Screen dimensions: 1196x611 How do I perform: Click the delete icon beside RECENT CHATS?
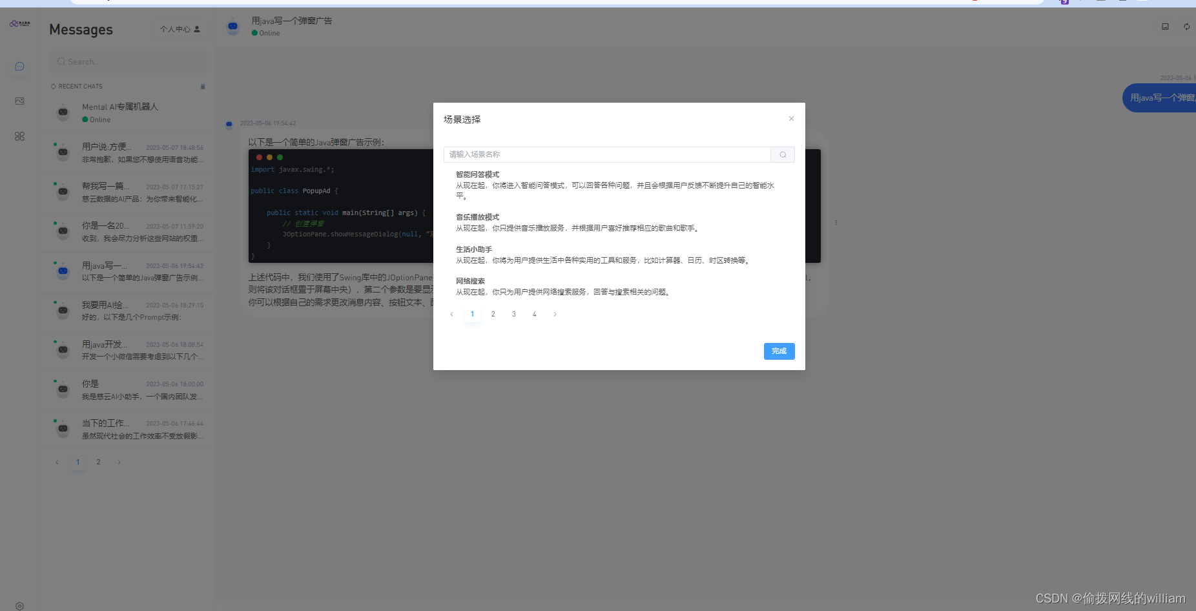coord(203,87)
